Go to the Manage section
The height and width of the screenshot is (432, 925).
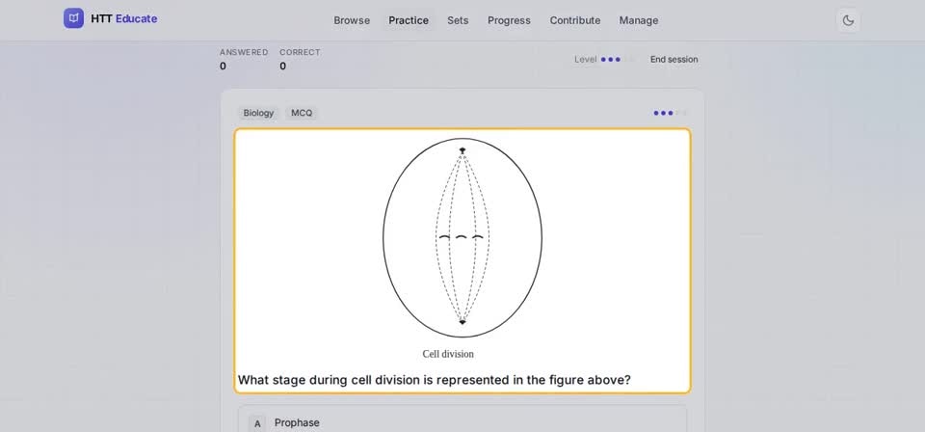638,20
